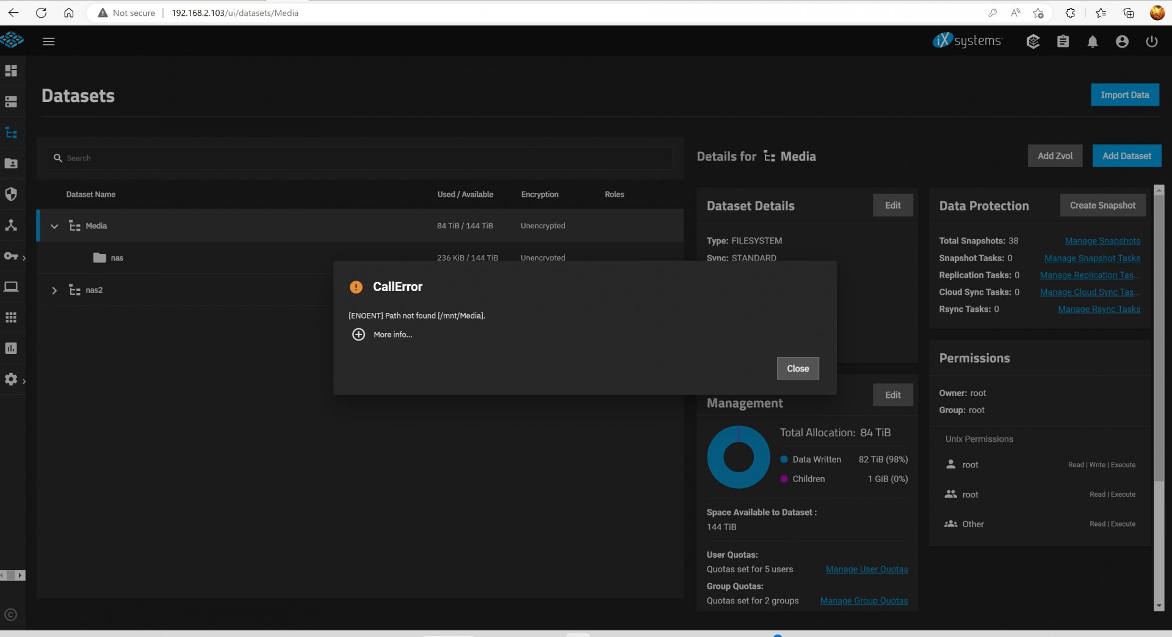Screen dimensions: 1172x637
Task: Click Not secure site warning
Action: [x=126, y=13]
